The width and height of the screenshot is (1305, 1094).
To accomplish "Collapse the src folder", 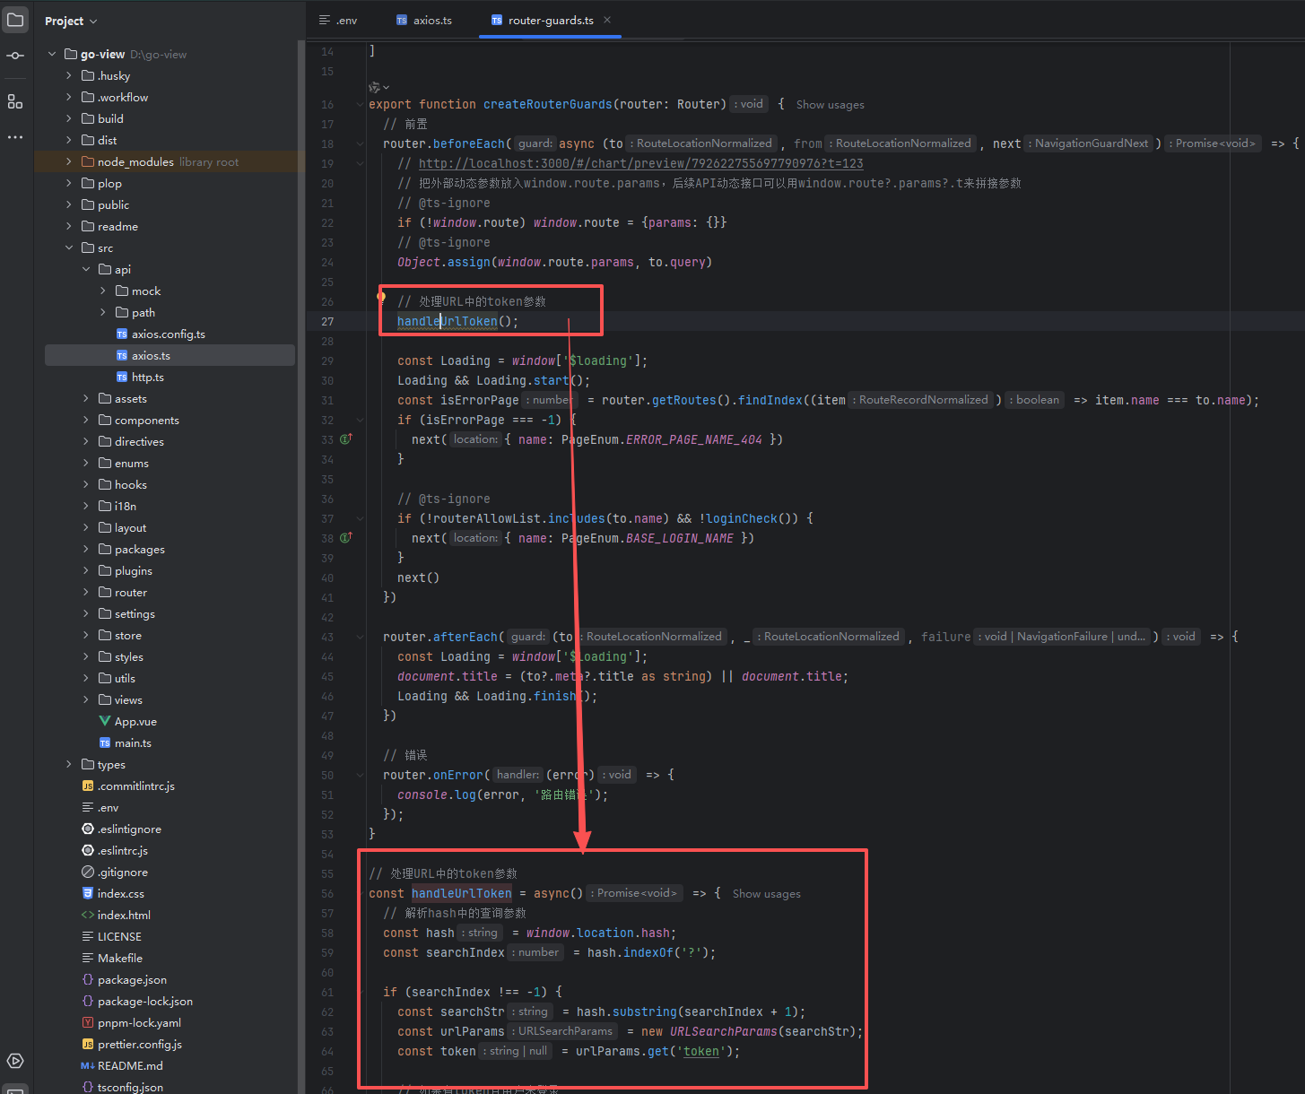I will [x=69, y=248].
